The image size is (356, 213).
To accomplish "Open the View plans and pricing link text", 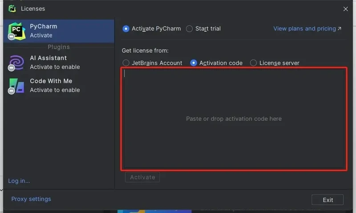I will click(304, 28).
